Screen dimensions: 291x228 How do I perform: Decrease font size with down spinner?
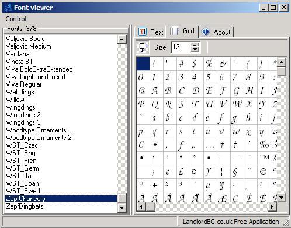(195, 50)
